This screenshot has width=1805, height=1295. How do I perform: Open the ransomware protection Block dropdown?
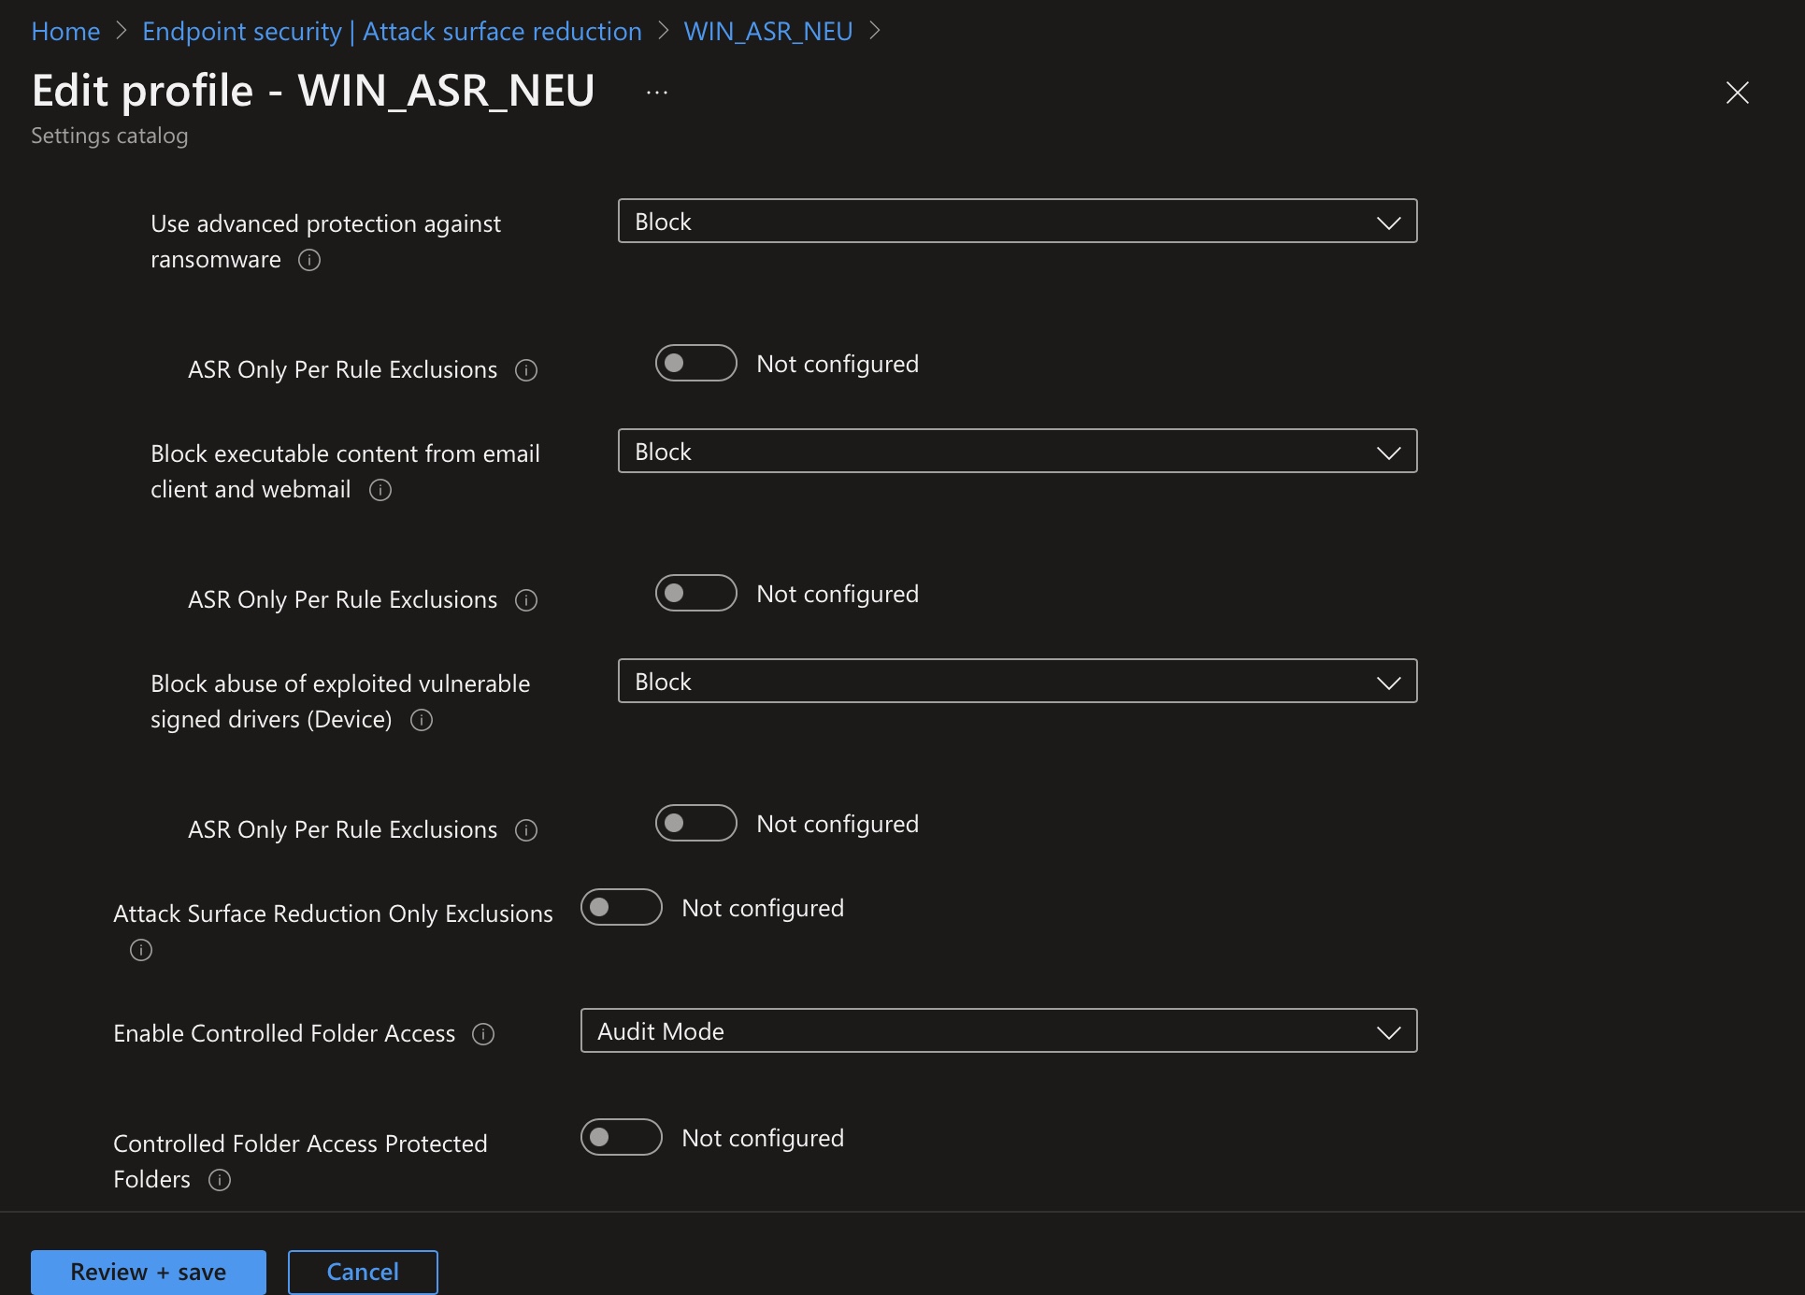tap(1017, 222)
